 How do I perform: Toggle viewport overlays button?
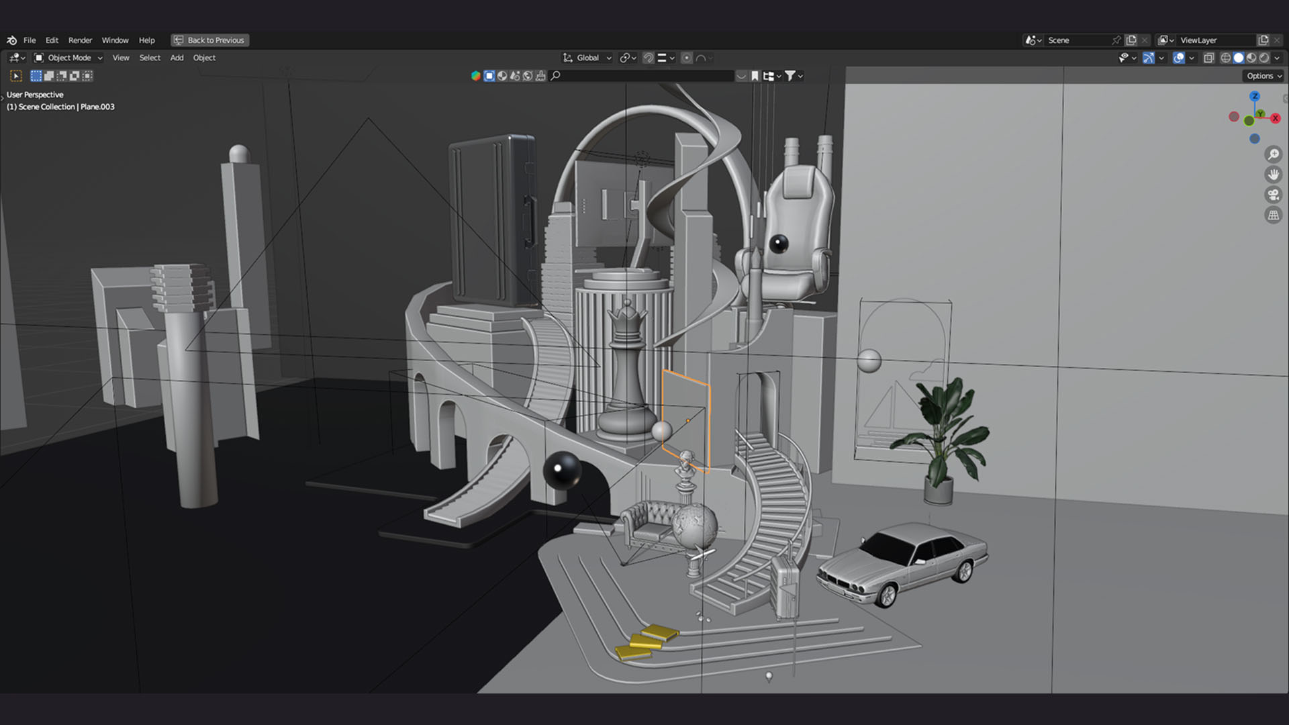coord(1179,58)
